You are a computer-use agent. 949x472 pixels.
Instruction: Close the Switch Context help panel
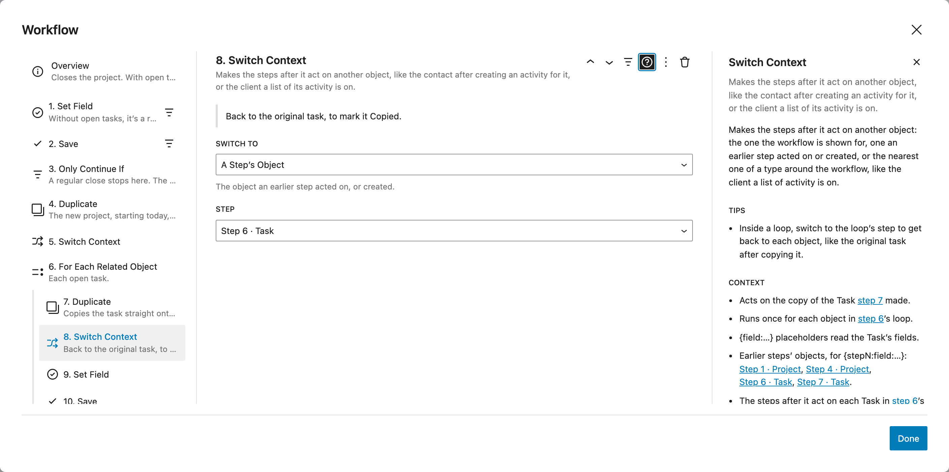tap(917, 62)
